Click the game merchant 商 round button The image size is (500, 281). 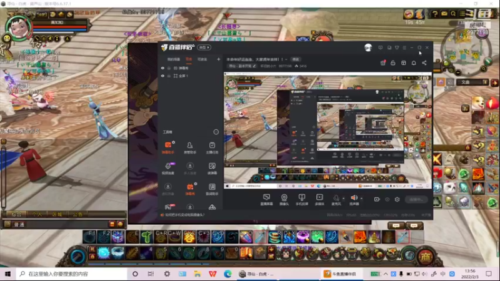coord(425,256)
